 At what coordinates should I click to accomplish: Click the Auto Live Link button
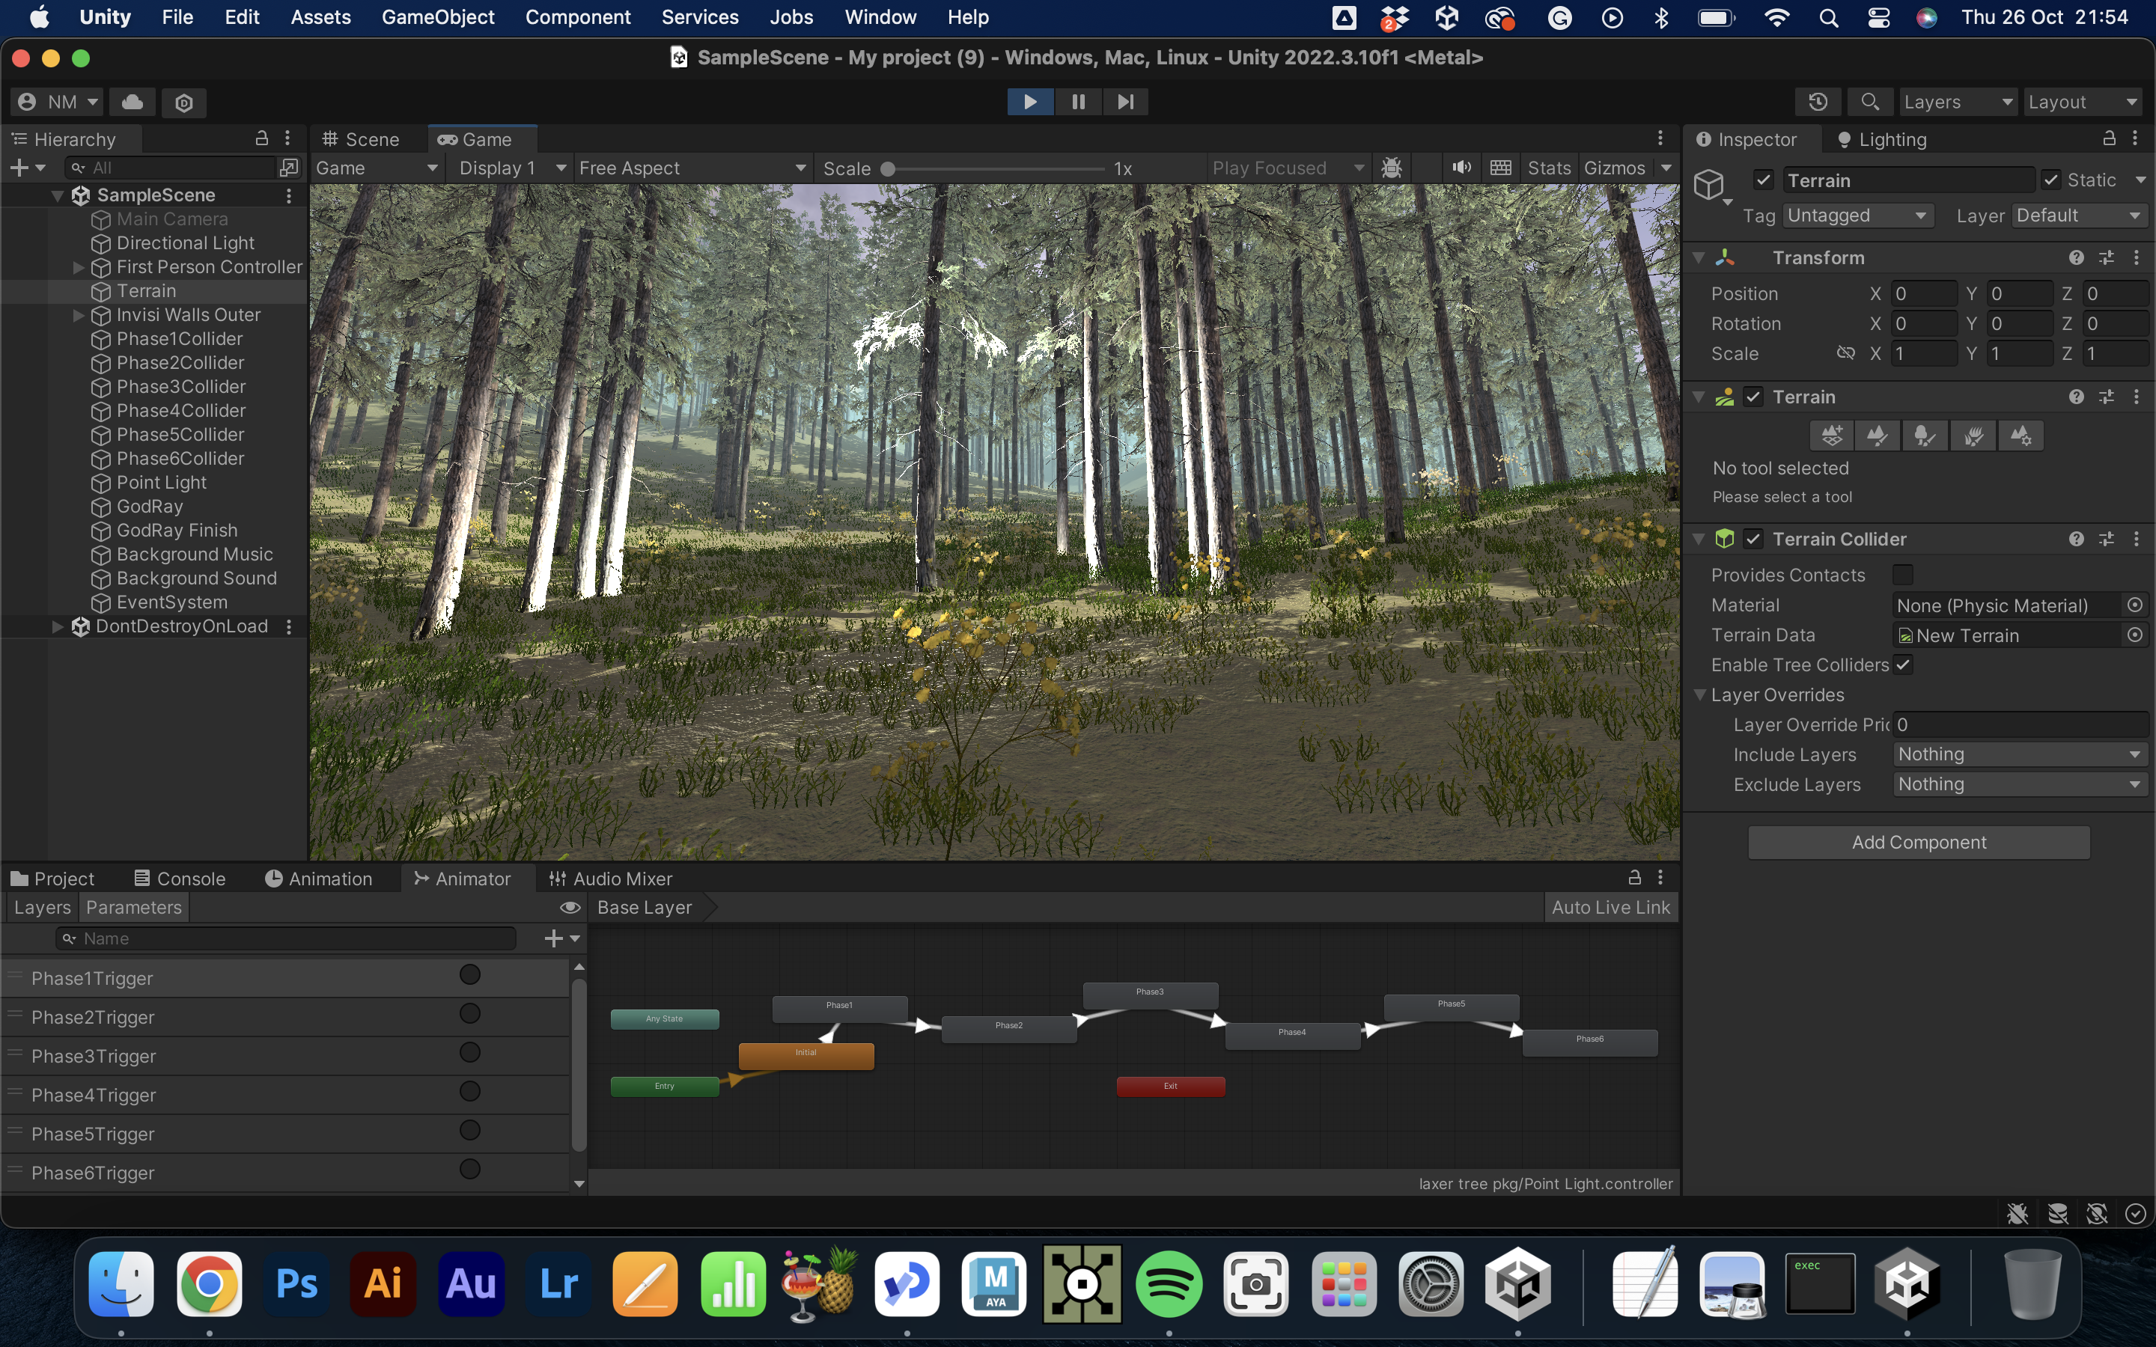[1610, 907]
